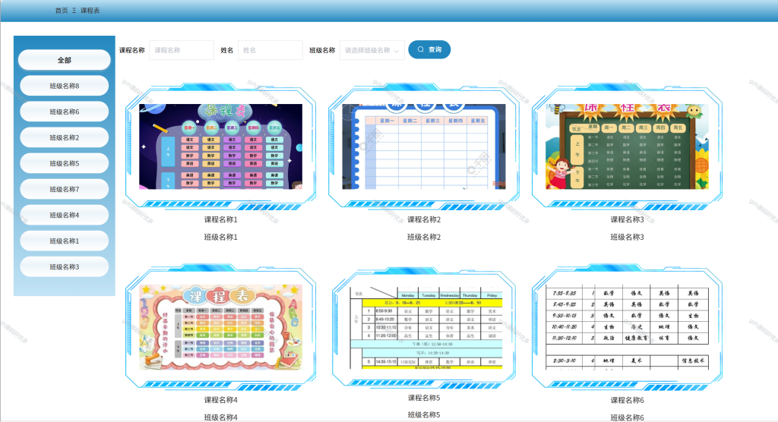This screenshot has width=778, height=422.
Task: Open the 首页 breadcrumb link
Action: pyautogui.click(x=62, y=11)
